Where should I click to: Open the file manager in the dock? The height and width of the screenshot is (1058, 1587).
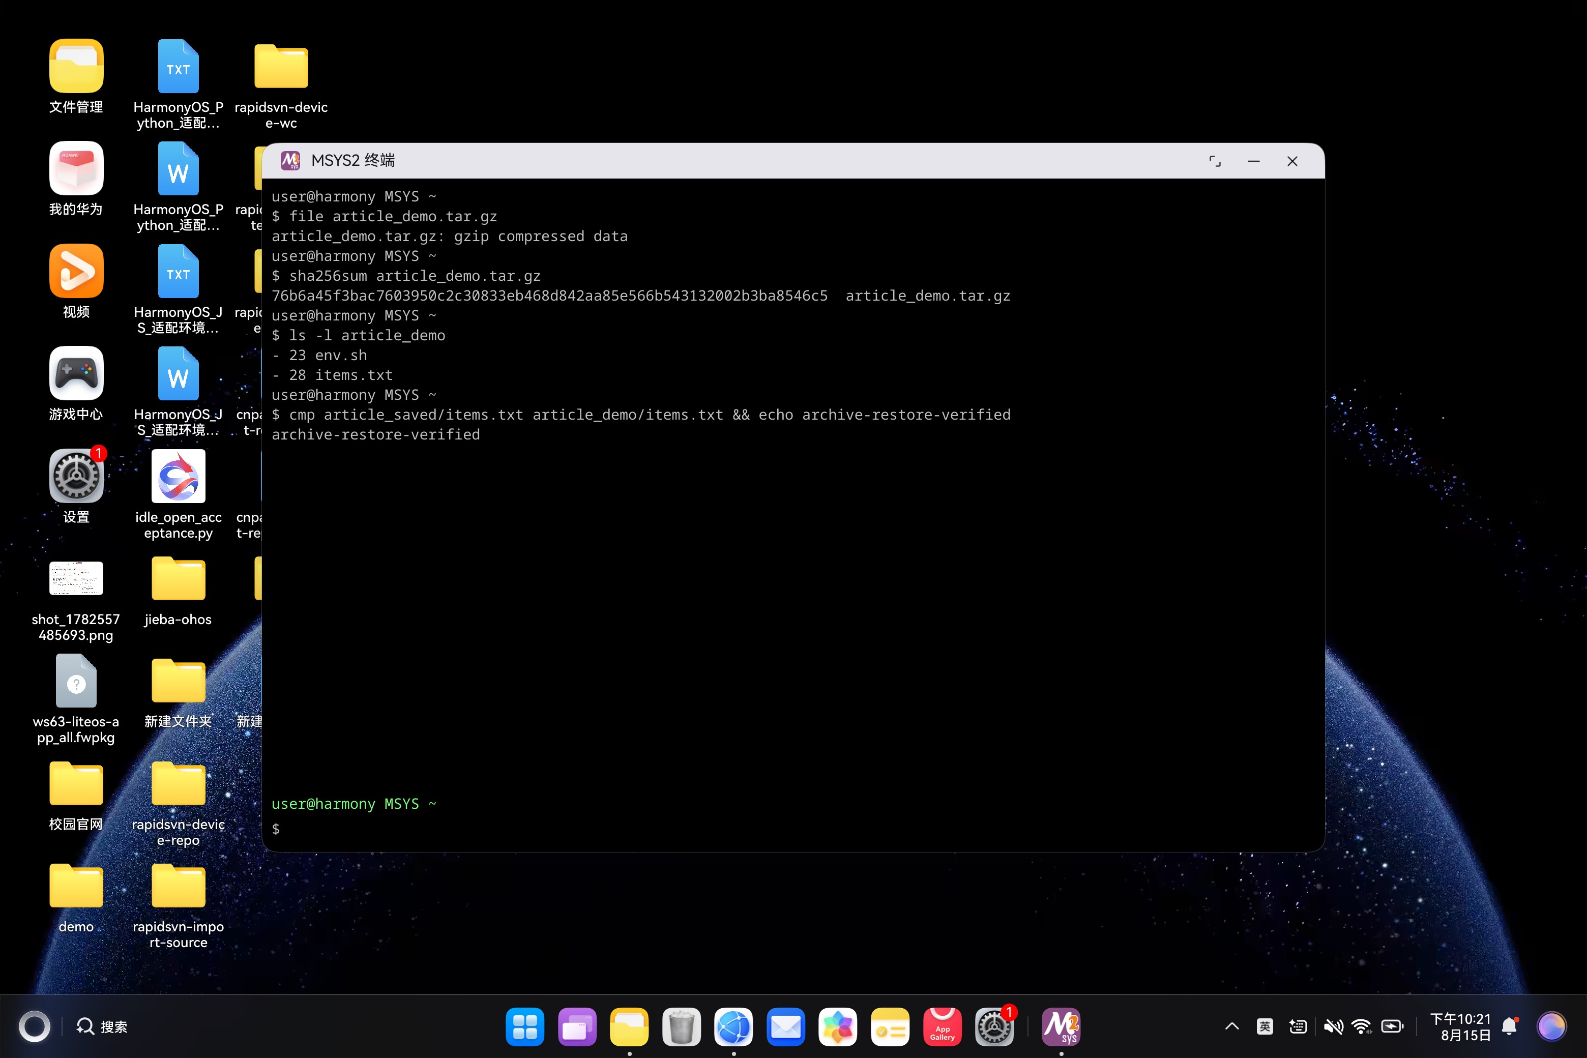click(x=629, y=1026)
